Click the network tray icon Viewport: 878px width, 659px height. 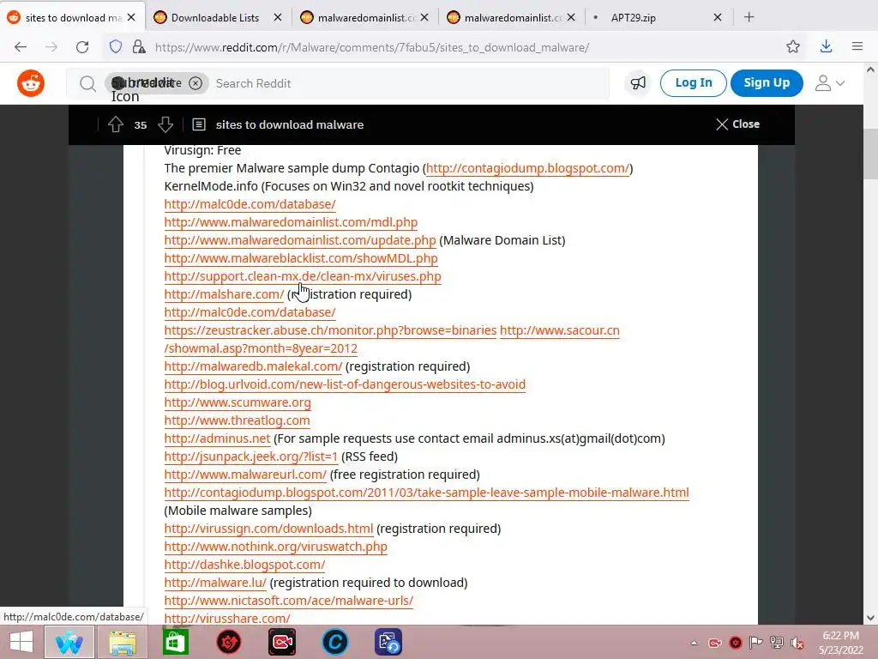pos(777,643)
